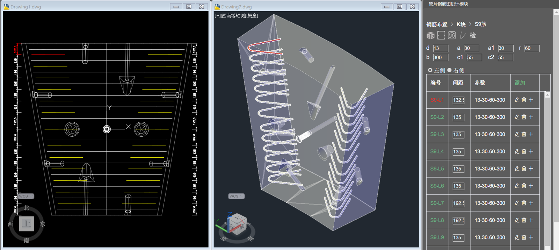The image size is (559, 250).
Task: Click the WCS dropdown in Drawing7 viewport
Action: point(237,196)
